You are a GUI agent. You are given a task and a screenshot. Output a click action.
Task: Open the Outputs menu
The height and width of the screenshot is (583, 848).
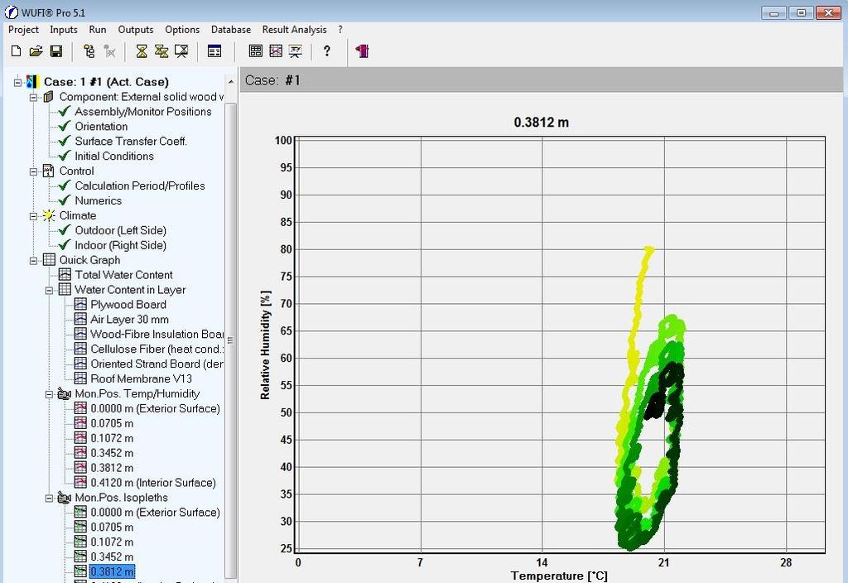(x=136, y=30)
